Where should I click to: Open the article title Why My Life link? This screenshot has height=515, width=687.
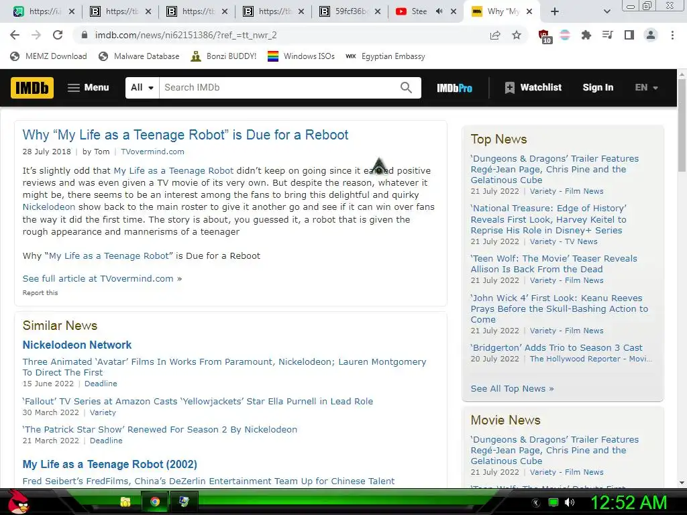click(185, 135)
